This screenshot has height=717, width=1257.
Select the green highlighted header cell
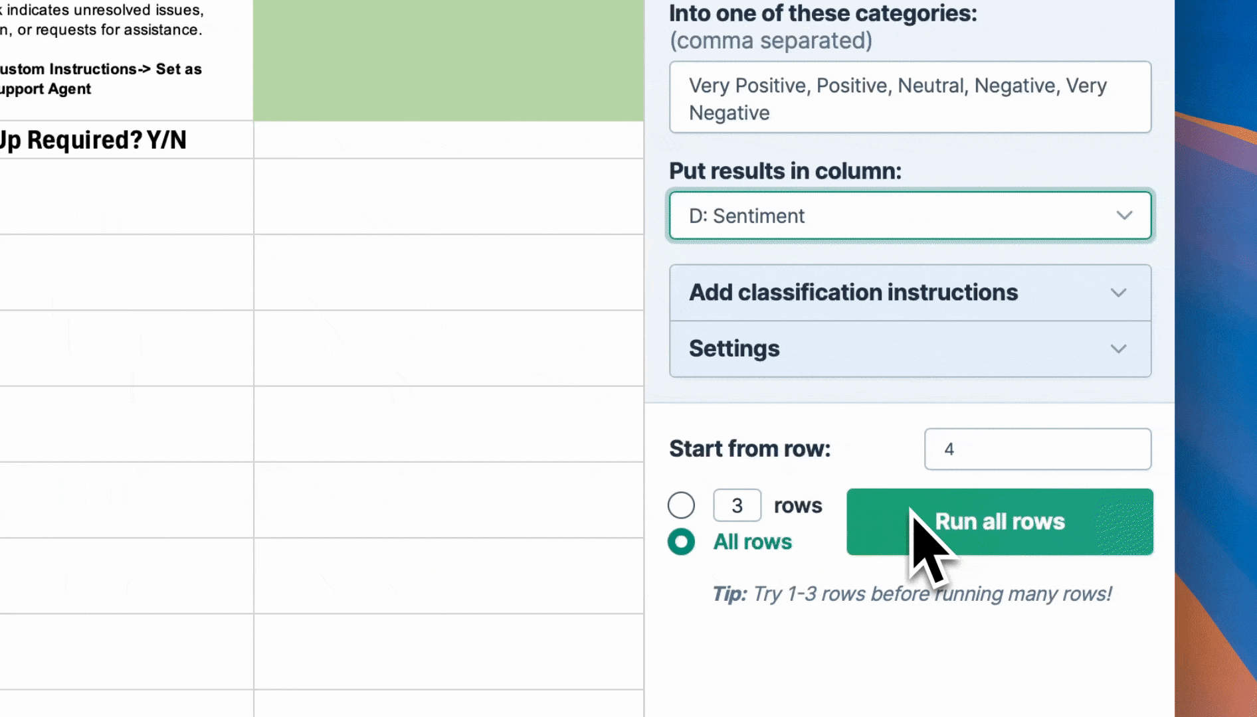[448, 60]
